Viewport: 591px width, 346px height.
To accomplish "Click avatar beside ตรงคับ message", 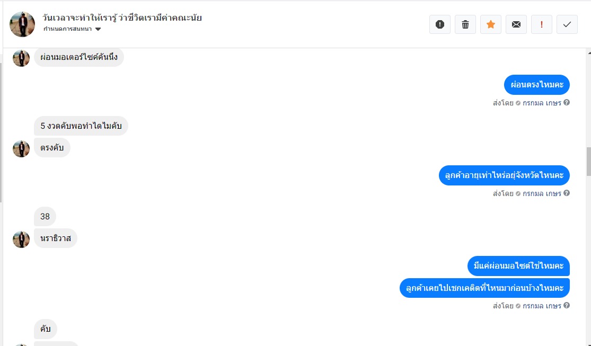I will pyautogui.click(x=21, y=149).
